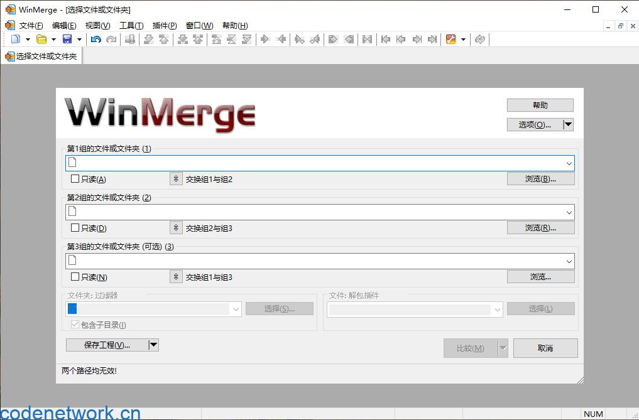Expand the 保存工程 dropdown arrow

153,345
